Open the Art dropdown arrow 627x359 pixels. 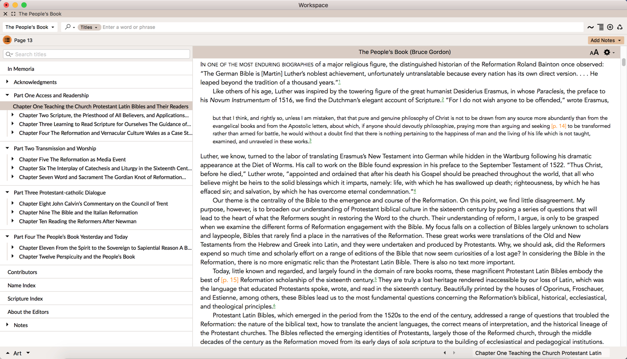(28, 353)
